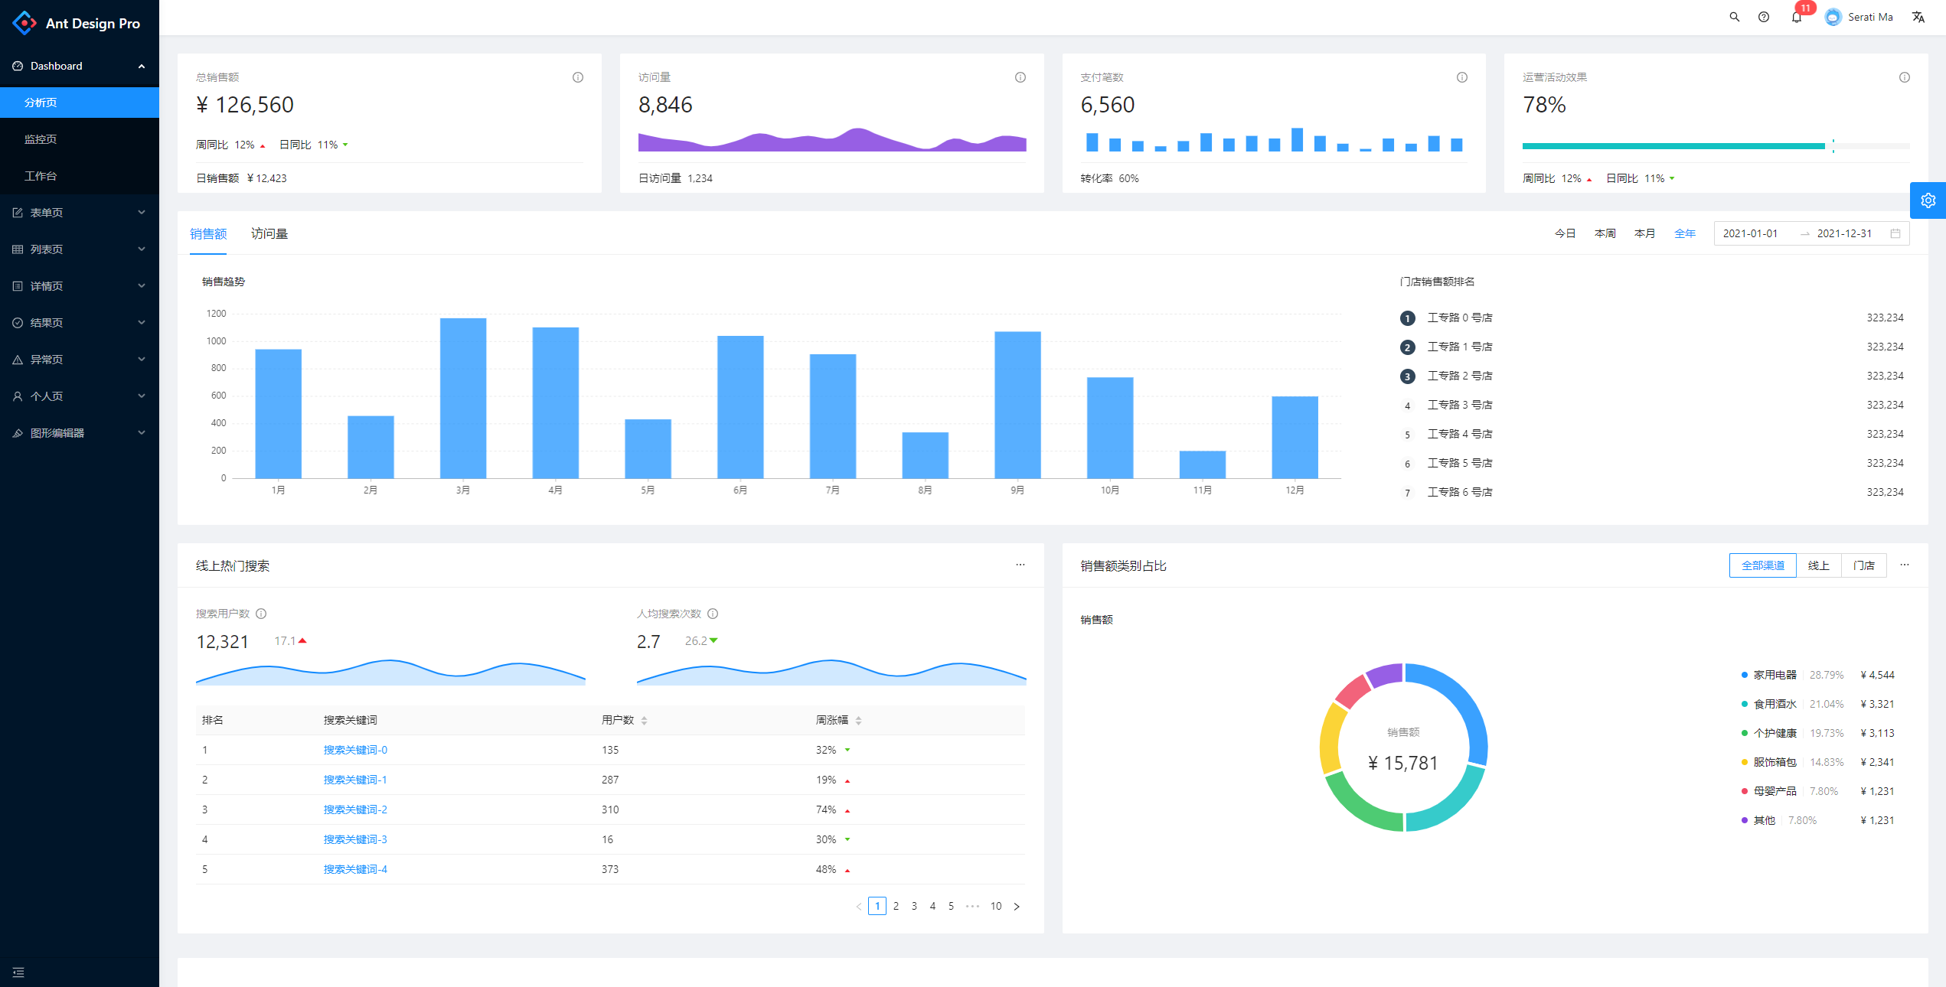Screen dimensions: 1946x987
Task: Choose 全部渠道 channel option
Action: click(x=1762, y=565)
